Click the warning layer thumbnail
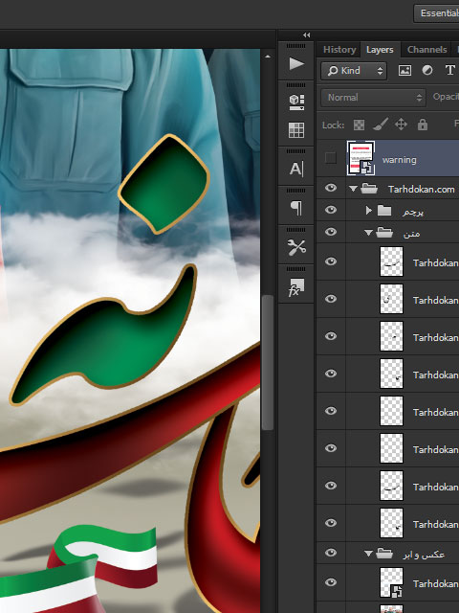Viewport: 459px width, 613px height. tap(361, 158)
